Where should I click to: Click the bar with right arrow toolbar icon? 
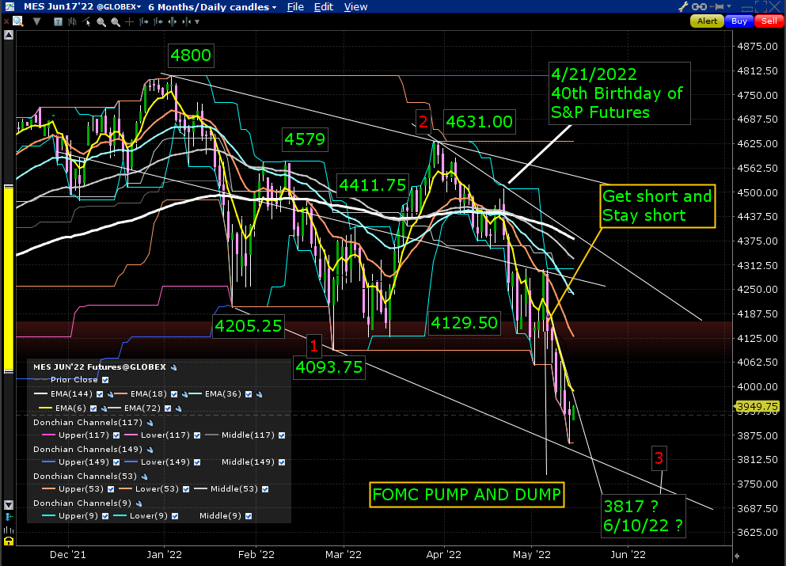(x=144, y=21)
